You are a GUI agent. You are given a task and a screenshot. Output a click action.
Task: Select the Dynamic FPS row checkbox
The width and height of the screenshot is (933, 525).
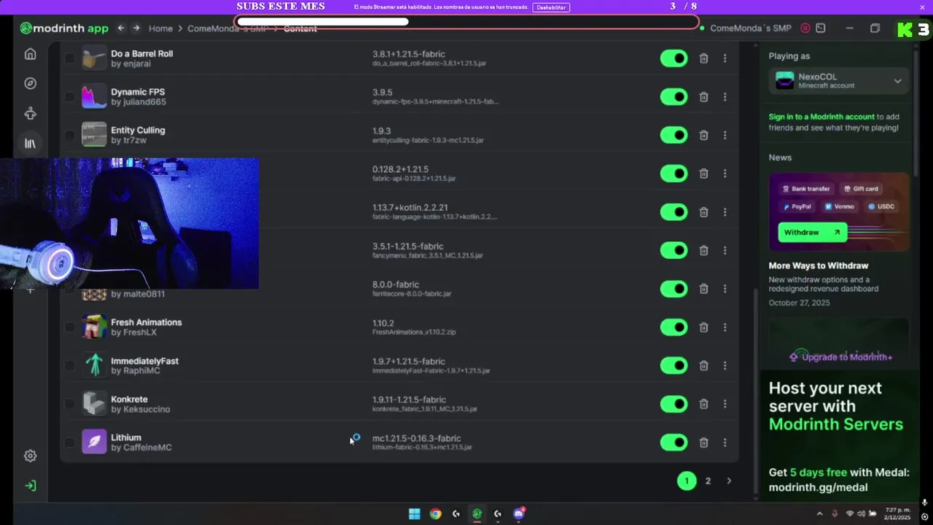click(x=69, y=96)
